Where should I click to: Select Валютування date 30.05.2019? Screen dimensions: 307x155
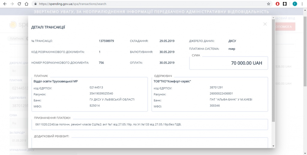[167, 52]
